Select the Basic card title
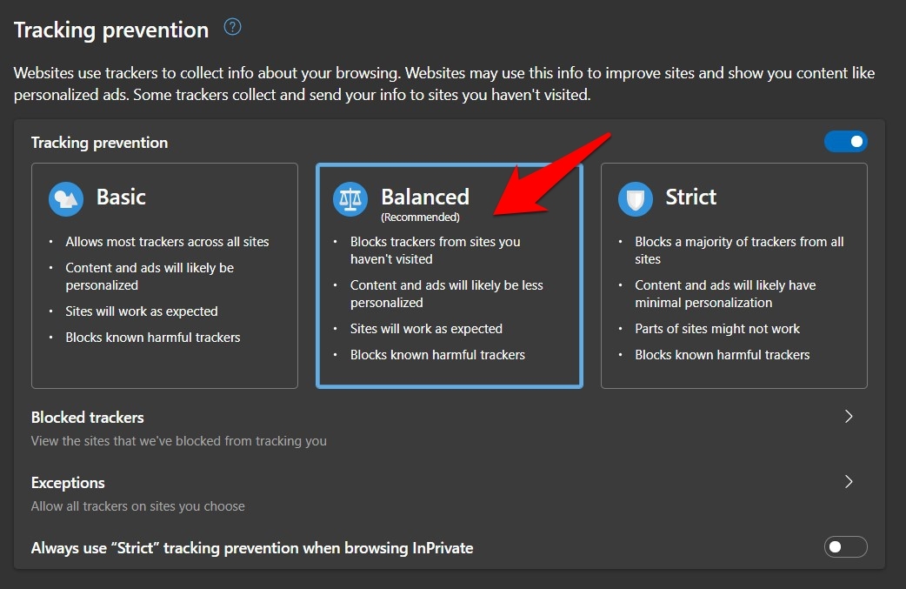The width and height of the screenshot is (906, 589). [121, 197]
